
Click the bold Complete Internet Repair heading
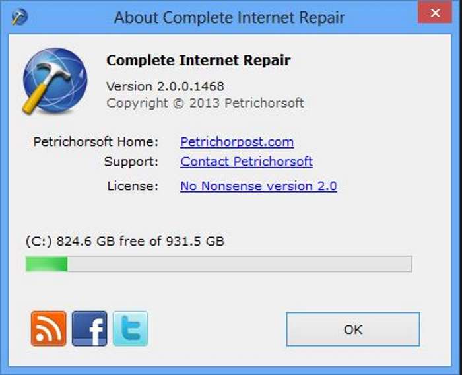pyautogui.click(x=198, y=61)
